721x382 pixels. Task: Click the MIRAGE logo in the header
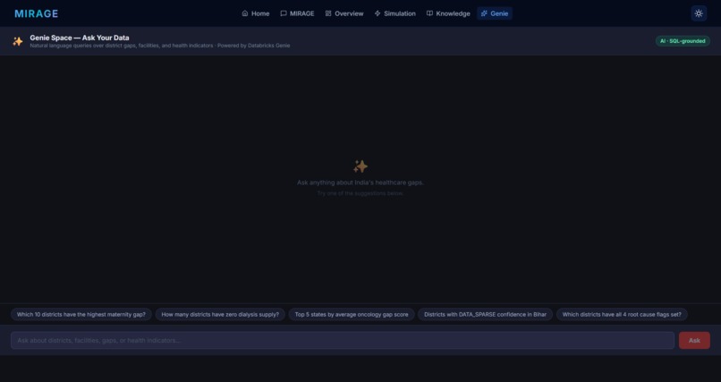pyautogui.click(x=37, y=13)
